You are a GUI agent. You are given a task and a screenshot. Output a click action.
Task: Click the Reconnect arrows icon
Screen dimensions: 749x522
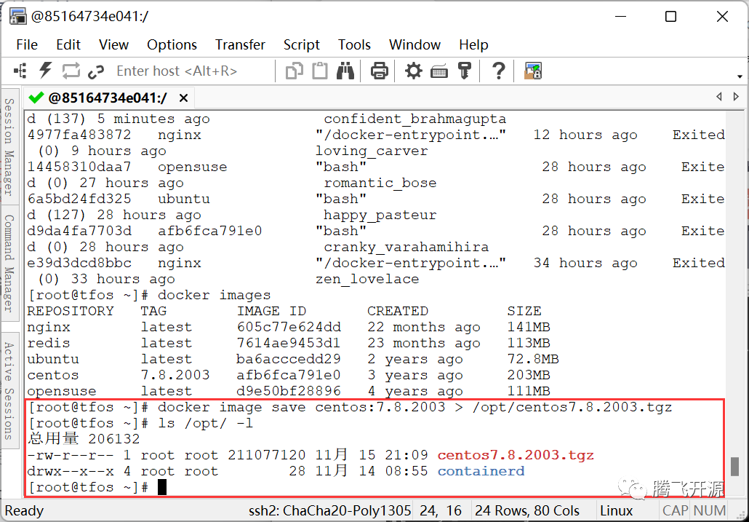(71, 71)
